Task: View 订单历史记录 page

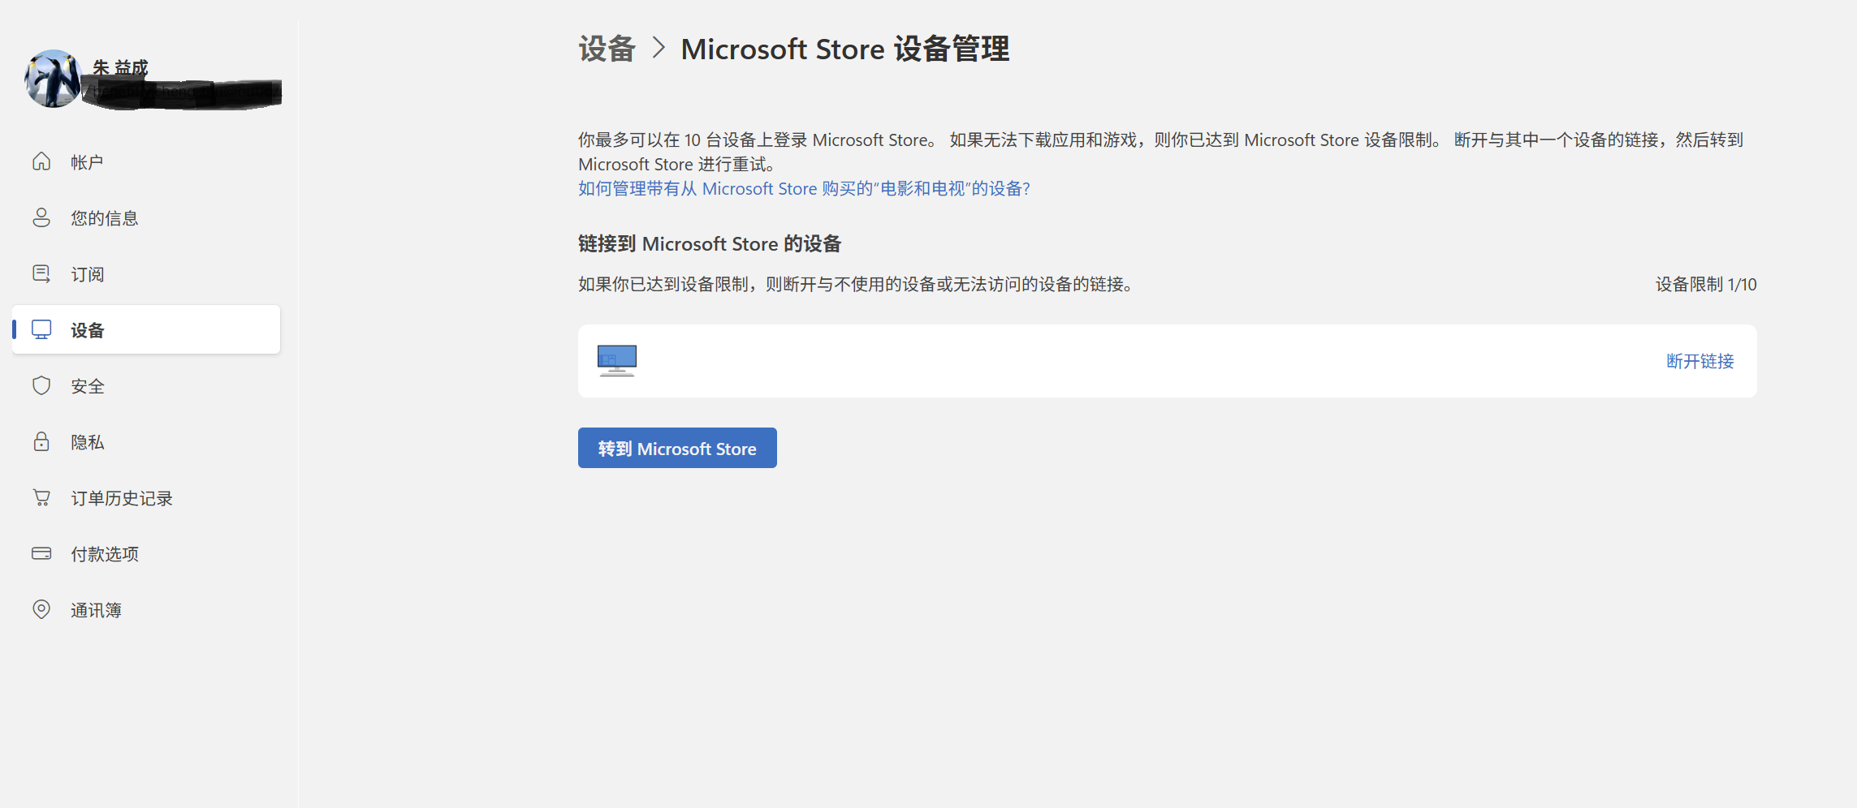Action: pos(146,498)
